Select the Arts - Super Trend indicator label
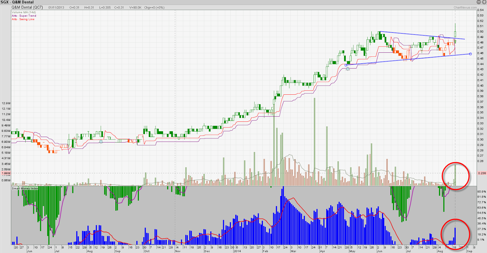 (x=24, y=16)
